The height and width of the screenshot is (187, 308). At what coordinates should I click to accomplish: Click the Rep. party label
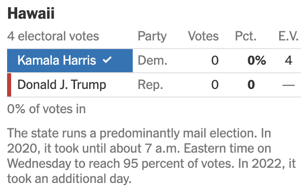[150, 85]
